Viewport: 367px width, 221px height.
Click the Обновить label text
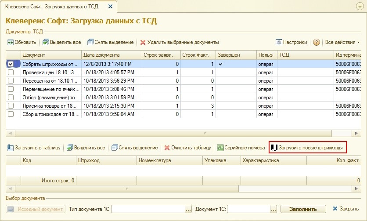click(25, 43)
